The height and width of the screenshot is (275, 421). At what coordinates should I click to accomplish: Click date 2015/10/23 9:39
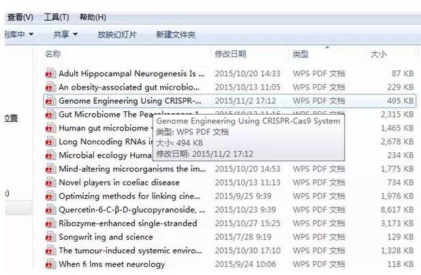click(x=245, y=210)
